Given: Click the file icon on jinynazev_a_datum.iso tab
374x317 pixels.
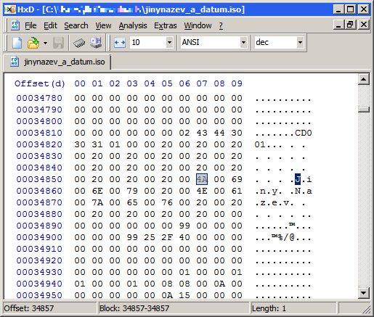Looking at the screenshot, I should 15,62.
